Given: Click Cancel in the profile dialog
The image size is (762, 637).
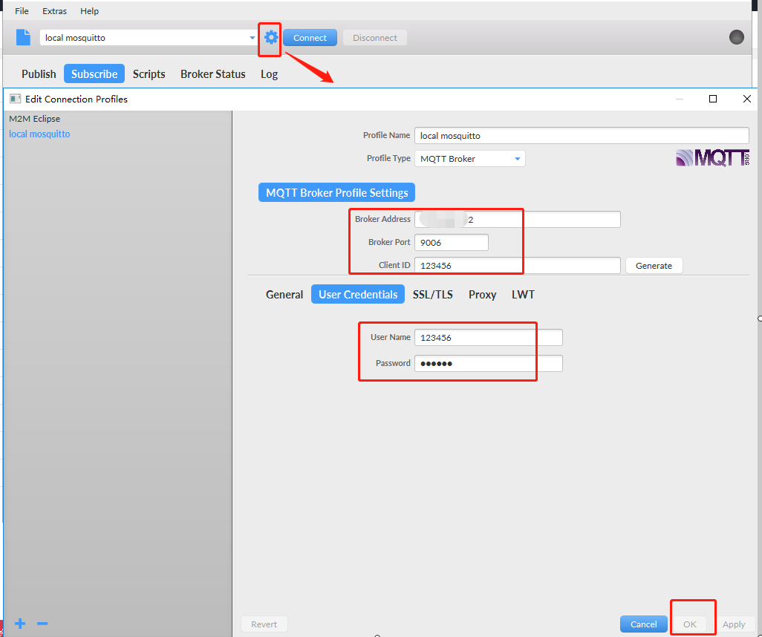Looking at the screenshot, I should click(643, 624).
